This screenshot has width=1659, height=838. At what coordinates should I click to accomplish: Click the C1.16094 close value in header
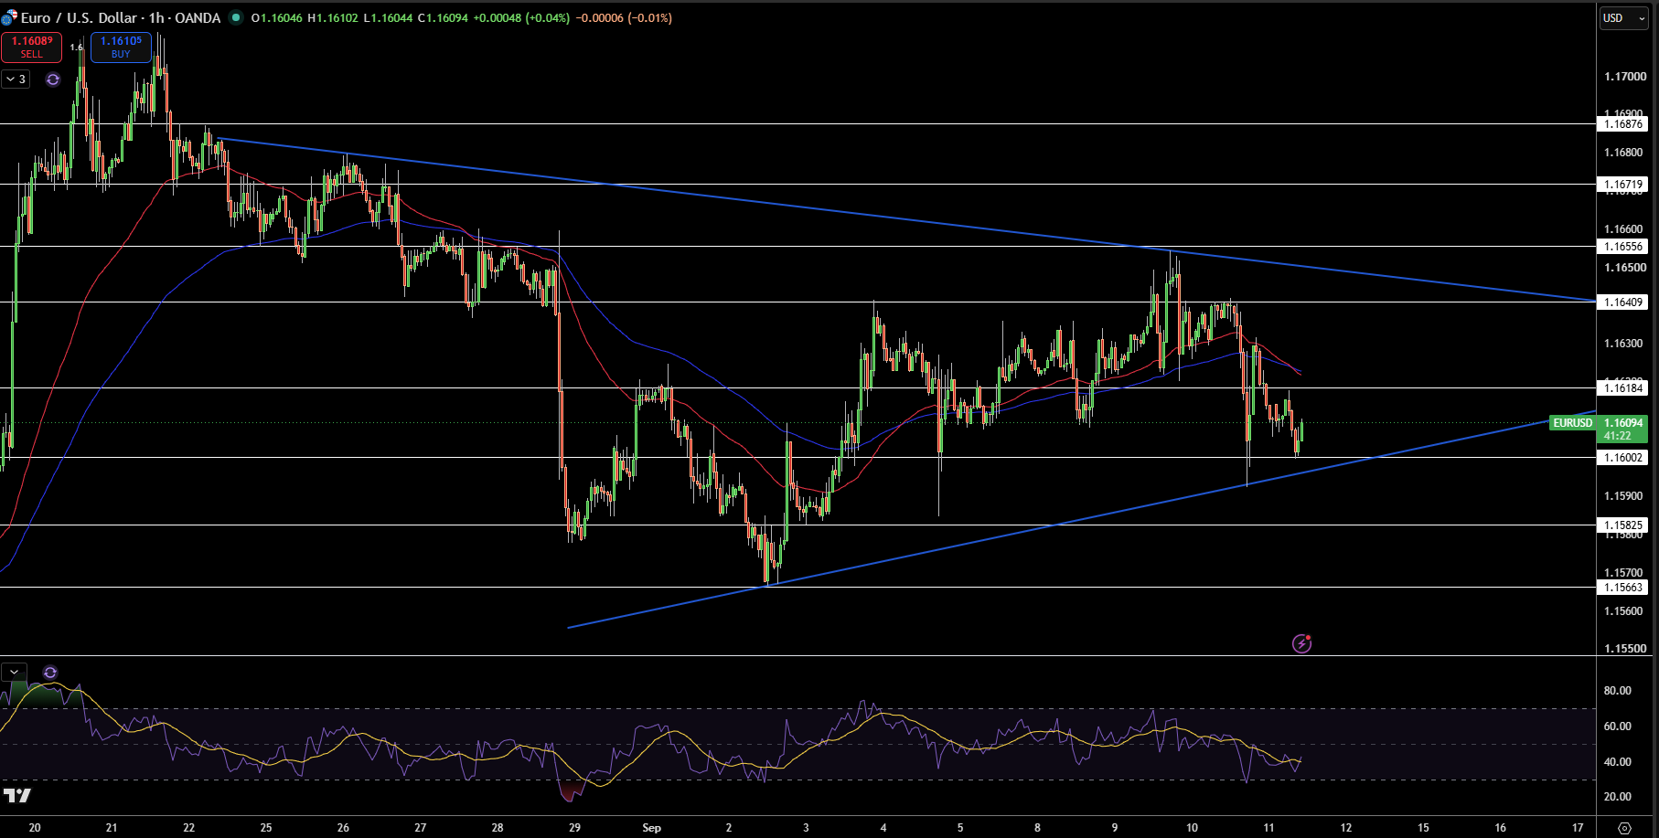click(x=443, y=18)
